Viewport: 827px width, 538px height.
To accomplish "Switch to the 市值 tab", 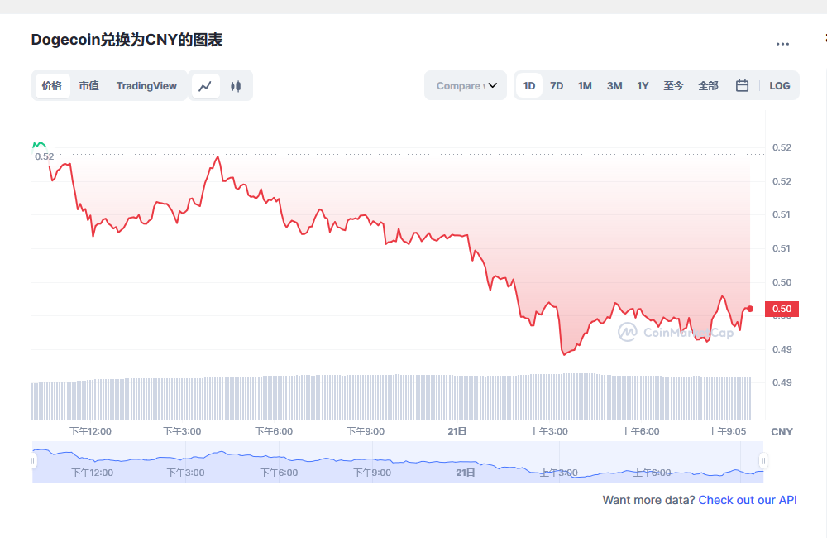I will 88,86.
